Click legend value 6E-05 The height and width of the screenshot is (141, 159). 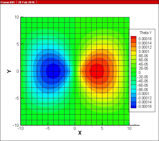(x=143, y=60)
